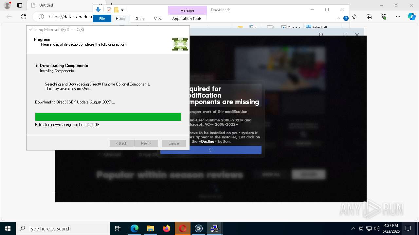This screenshot has height=235, width=419.
Task: Open the clock showing 4:27 PM
Action: coord(391,228)
